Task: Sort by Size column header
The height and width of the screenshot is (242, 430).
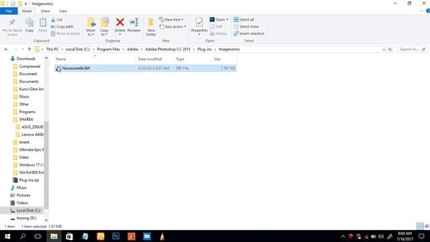Action: 217,59
